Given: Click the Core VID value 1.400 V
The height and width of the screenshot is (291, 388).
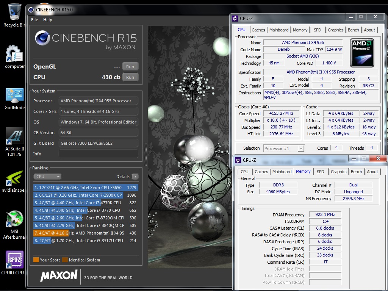Looking at the screenshot, I should click(329, 63).
